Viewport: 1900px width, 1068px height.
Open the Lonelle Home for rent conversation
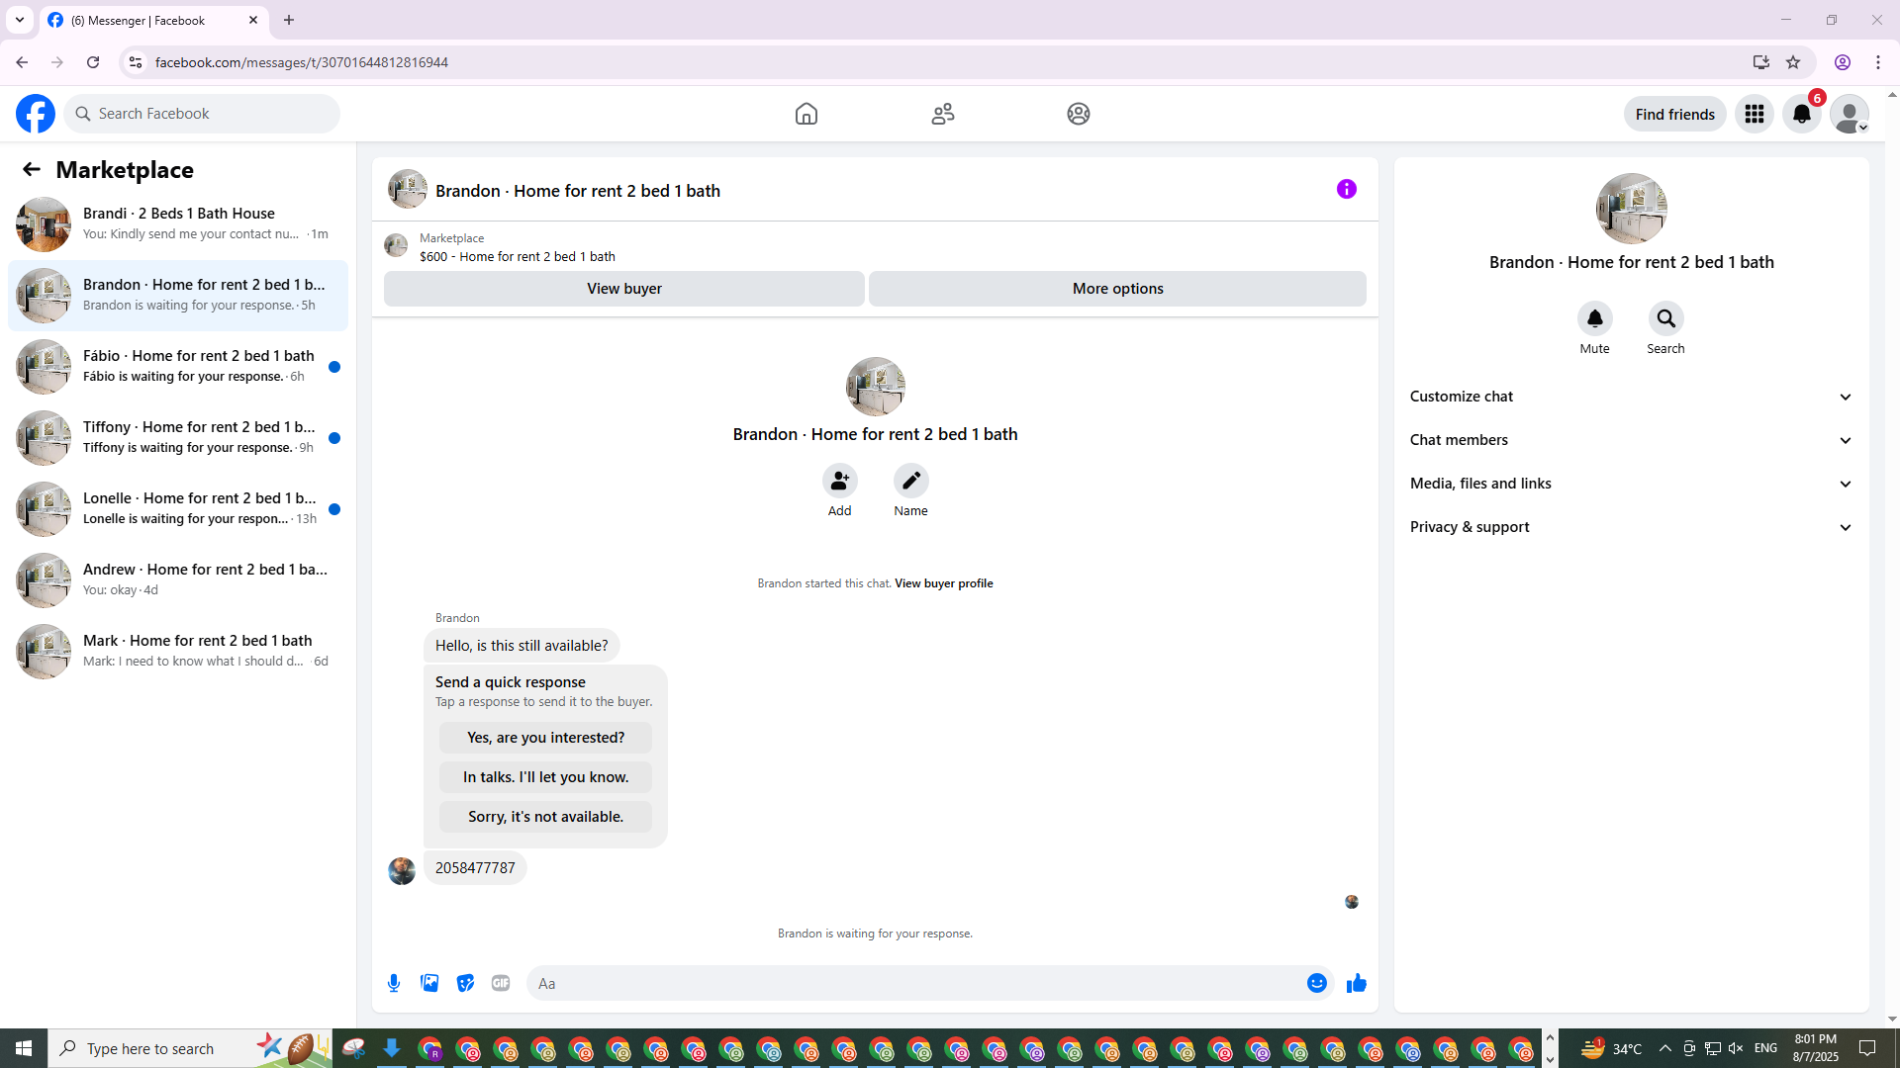pos(178,509)
